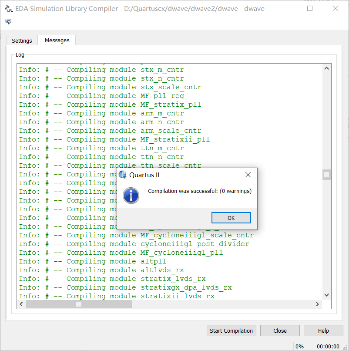Click log line 'Compiling module MF_stratix_pll'
The image size is (349, 351).
110,105
